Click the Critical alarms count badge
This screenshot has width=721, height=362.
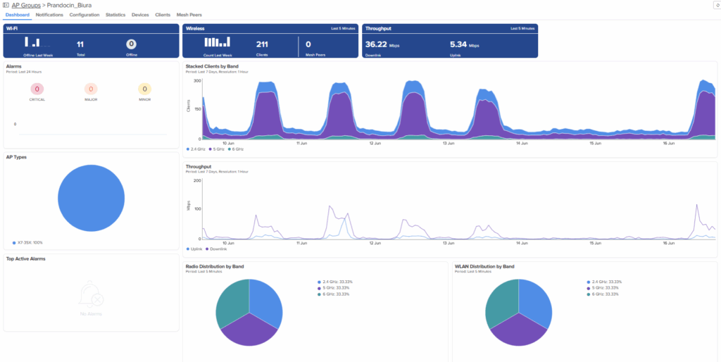[x=37, y=89]
